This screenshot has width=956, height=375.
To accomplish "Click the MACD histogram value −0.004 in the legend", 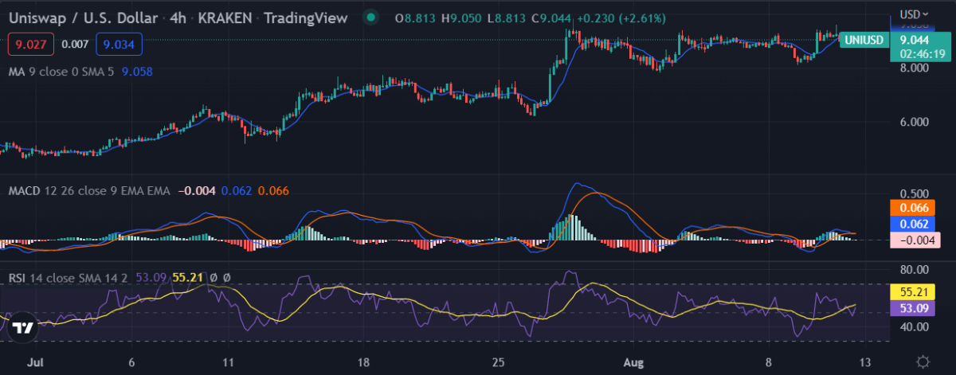I will (195, 190).
